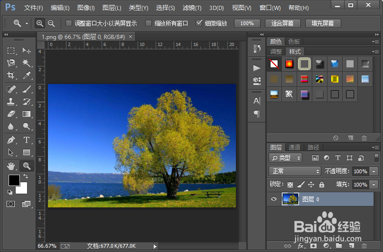Select the Zoom tool in the toolbox

pyautogui.click(x=27, y=166)
